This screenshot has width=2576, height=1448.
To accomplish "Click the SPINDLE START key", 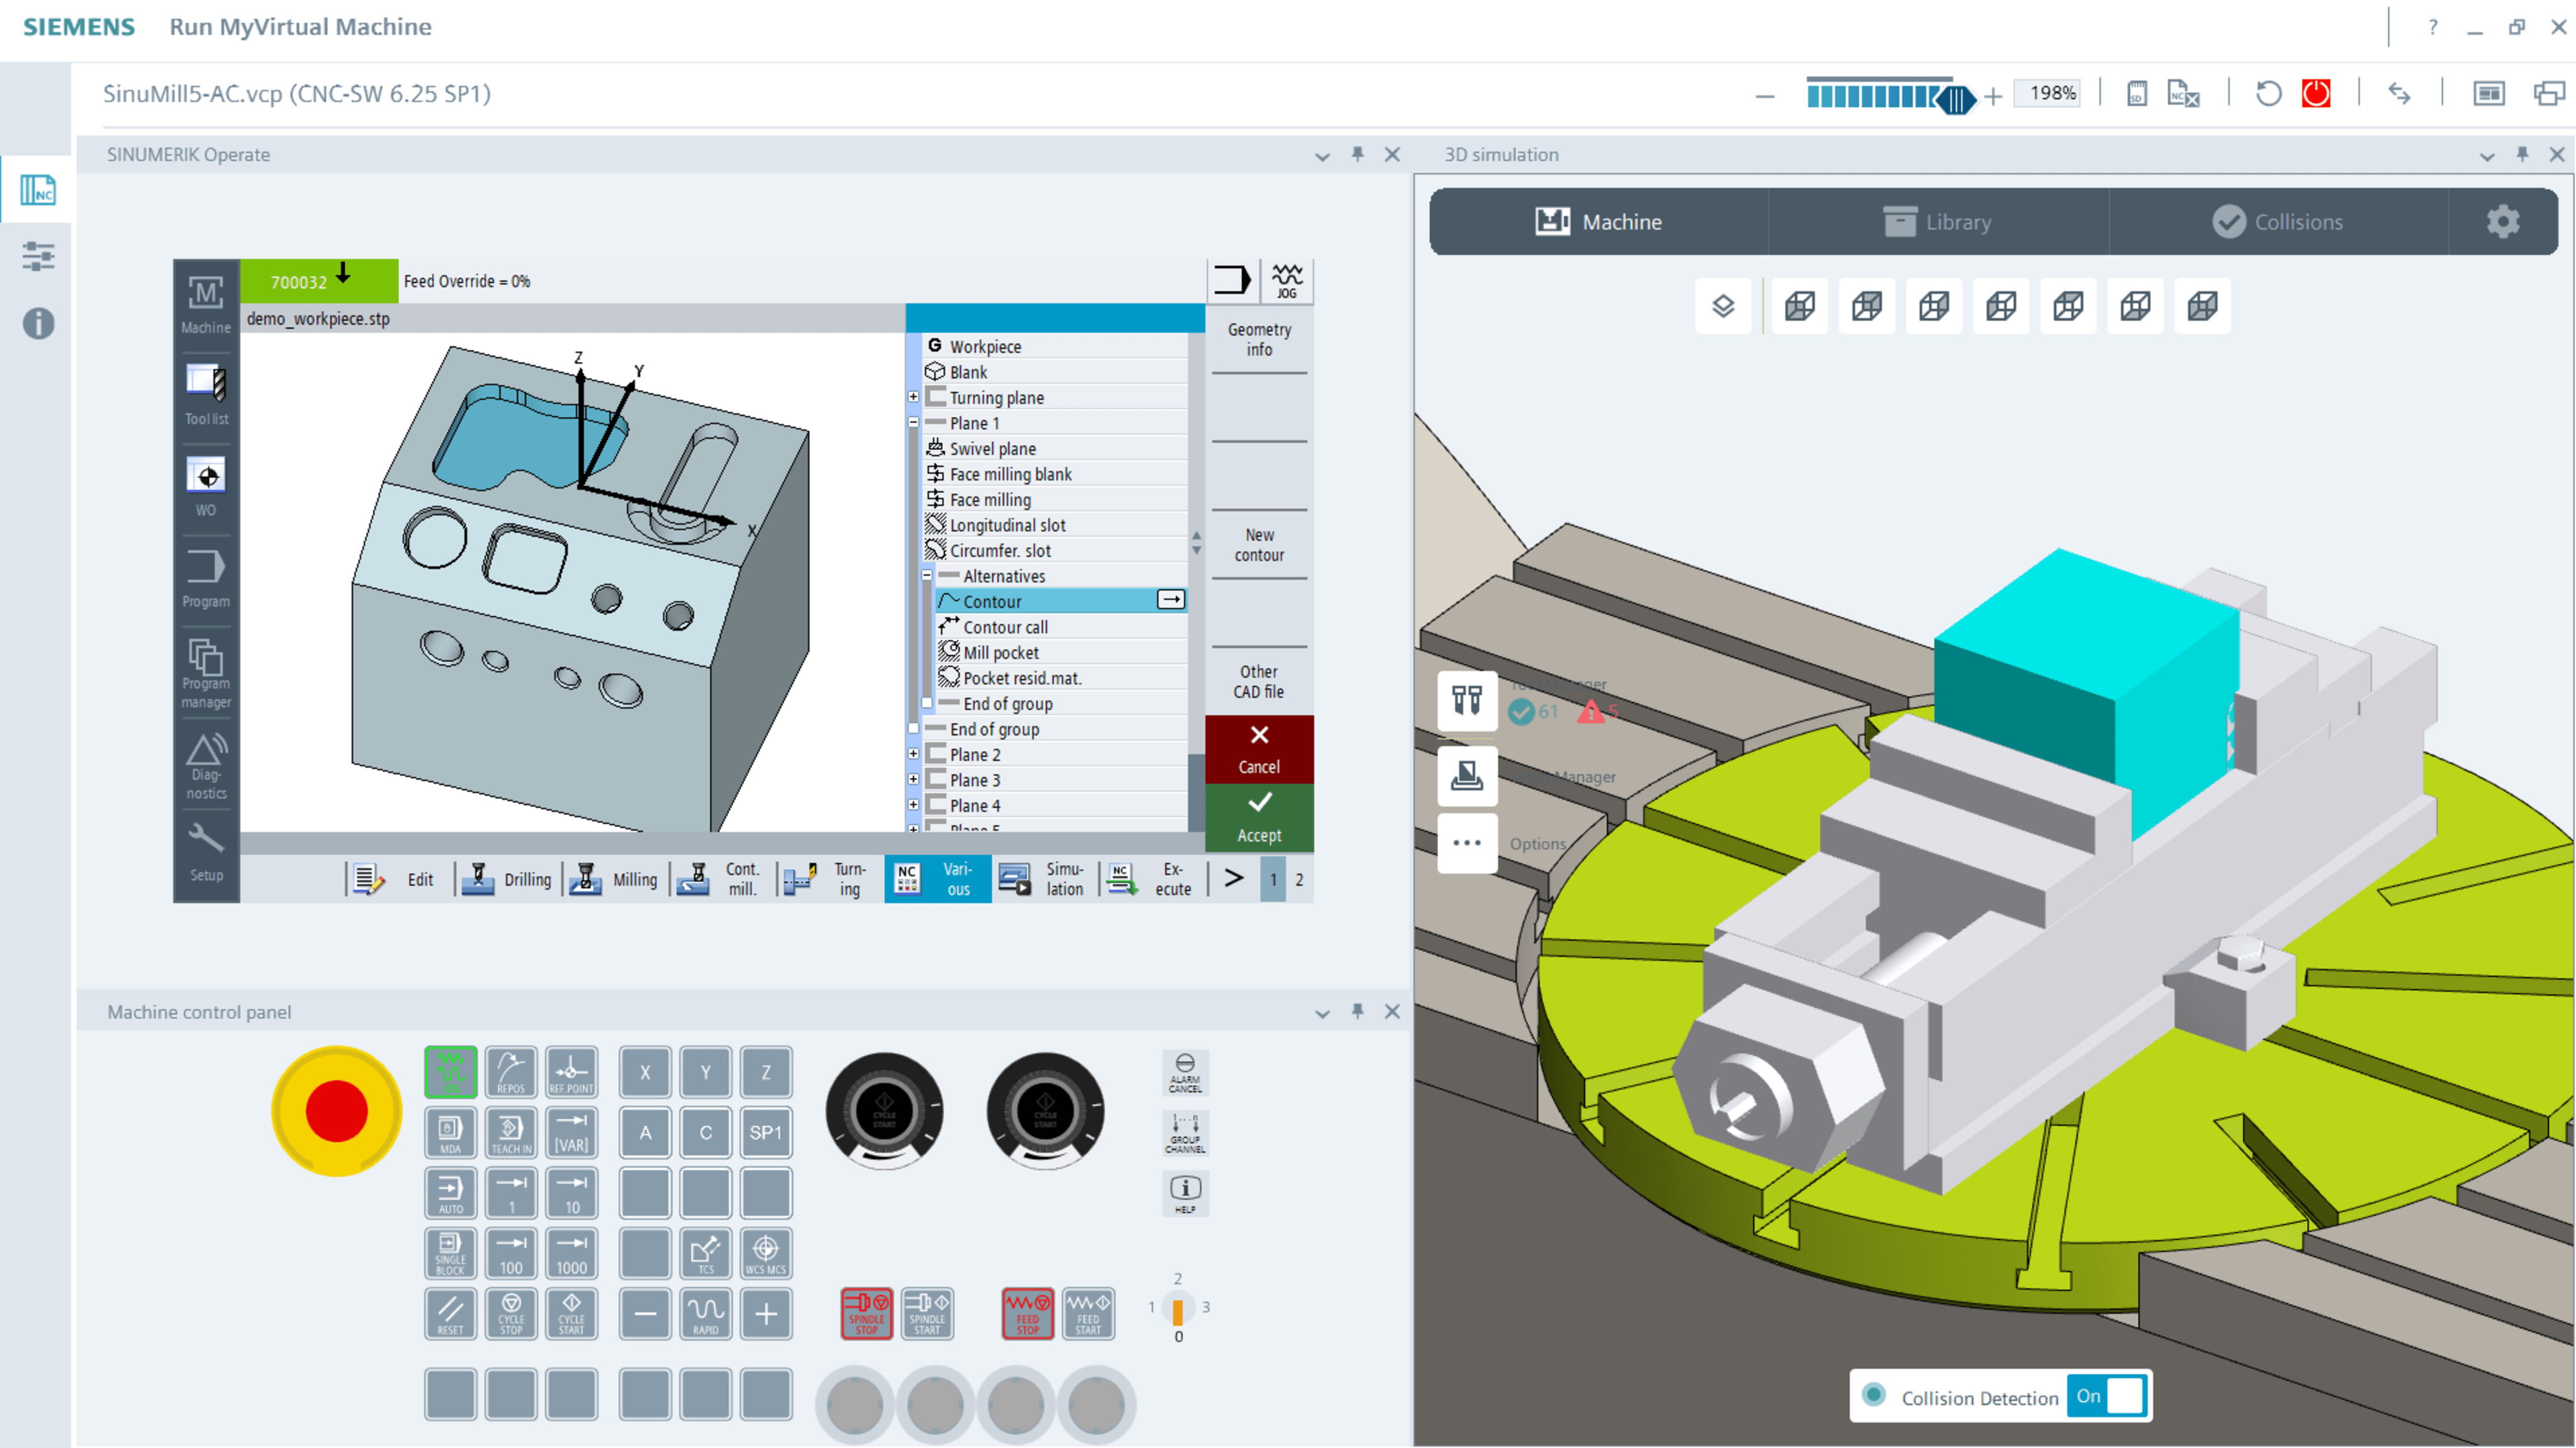I will (927, 1313).
